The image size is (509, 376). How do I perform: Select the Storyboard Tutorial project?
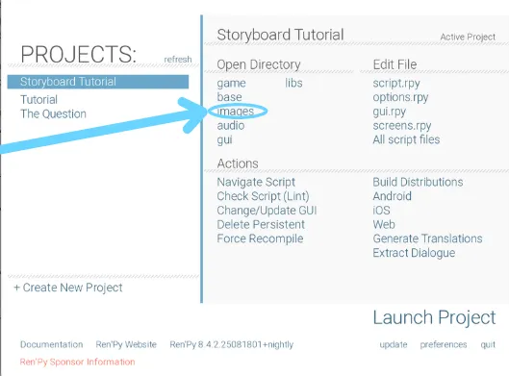[98, 82]
